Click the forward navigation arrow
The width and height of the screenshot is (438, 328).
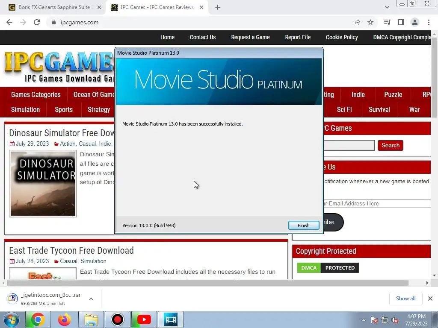pyautogui.click(x=23, y=22)
